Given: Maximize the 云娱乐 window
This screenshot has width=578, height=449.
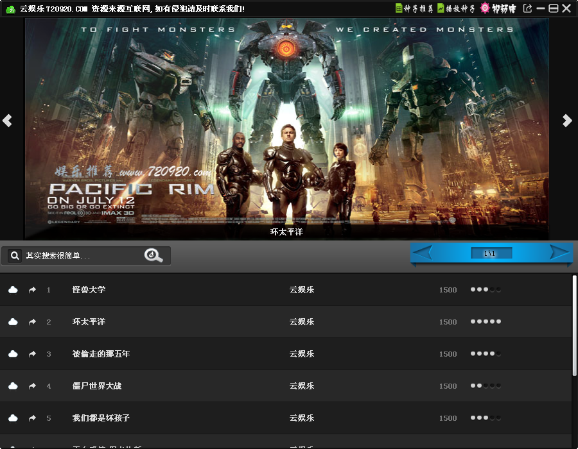Looking at the screenshot, I should [x=554, y=8].
